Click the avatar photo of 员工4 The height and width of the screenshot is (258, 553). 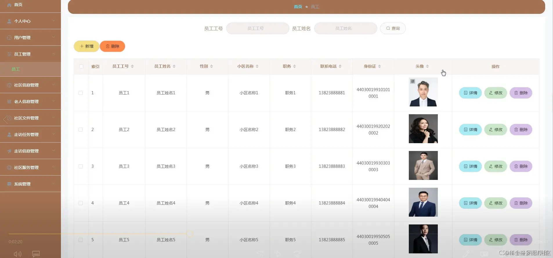click(x=423, y=202)
